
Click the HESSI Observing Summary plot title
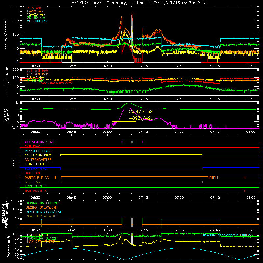(x=139, y=3)
